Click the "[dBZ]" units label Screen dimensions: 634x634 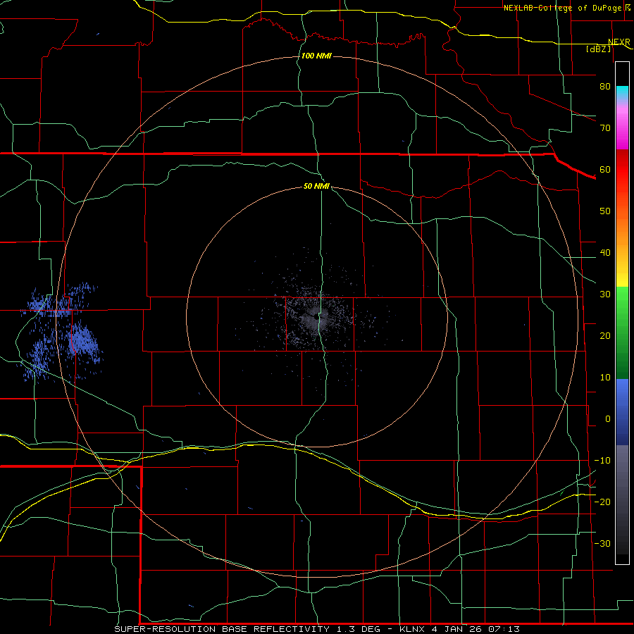pyautogui.click(x=599, y=49)
